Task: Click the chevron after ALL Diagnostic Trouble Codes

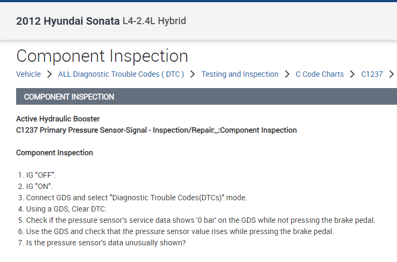Action: [x=193, y=74]
